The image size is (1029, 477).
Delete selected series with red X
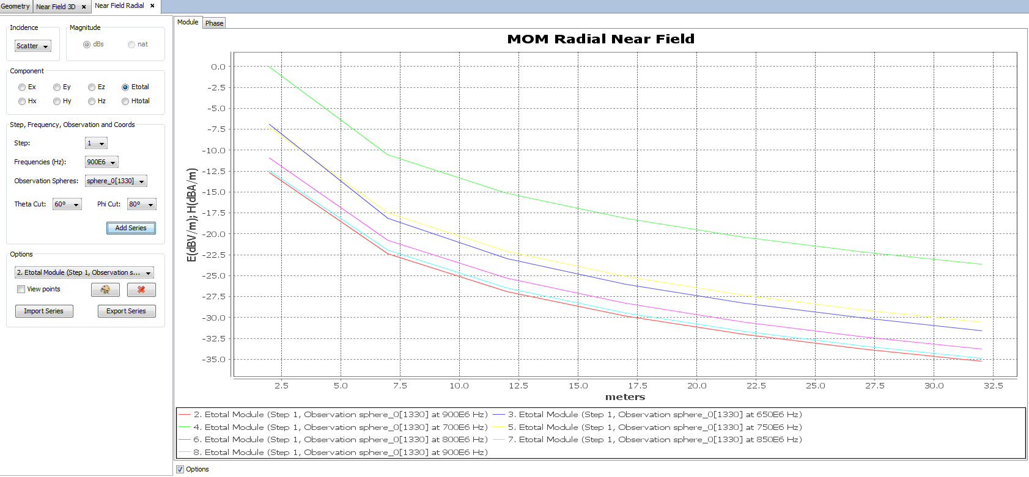(141, 289)
